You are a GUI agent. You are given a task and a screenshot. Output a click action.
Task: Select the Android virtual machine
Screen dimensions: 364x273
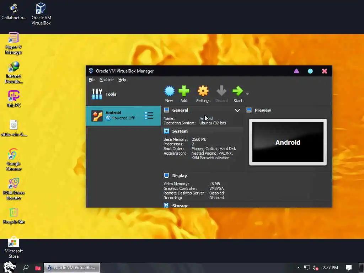coord(123,116)
